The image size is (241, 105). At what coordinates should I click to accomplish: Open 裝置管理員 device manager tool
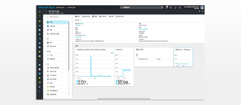click(x=57, y=94)
